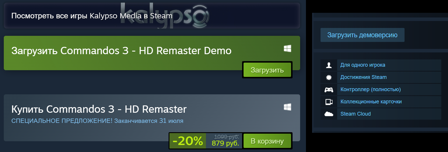Click Windows logo in demo download box

pyautogui.click(x=288, y=49)
